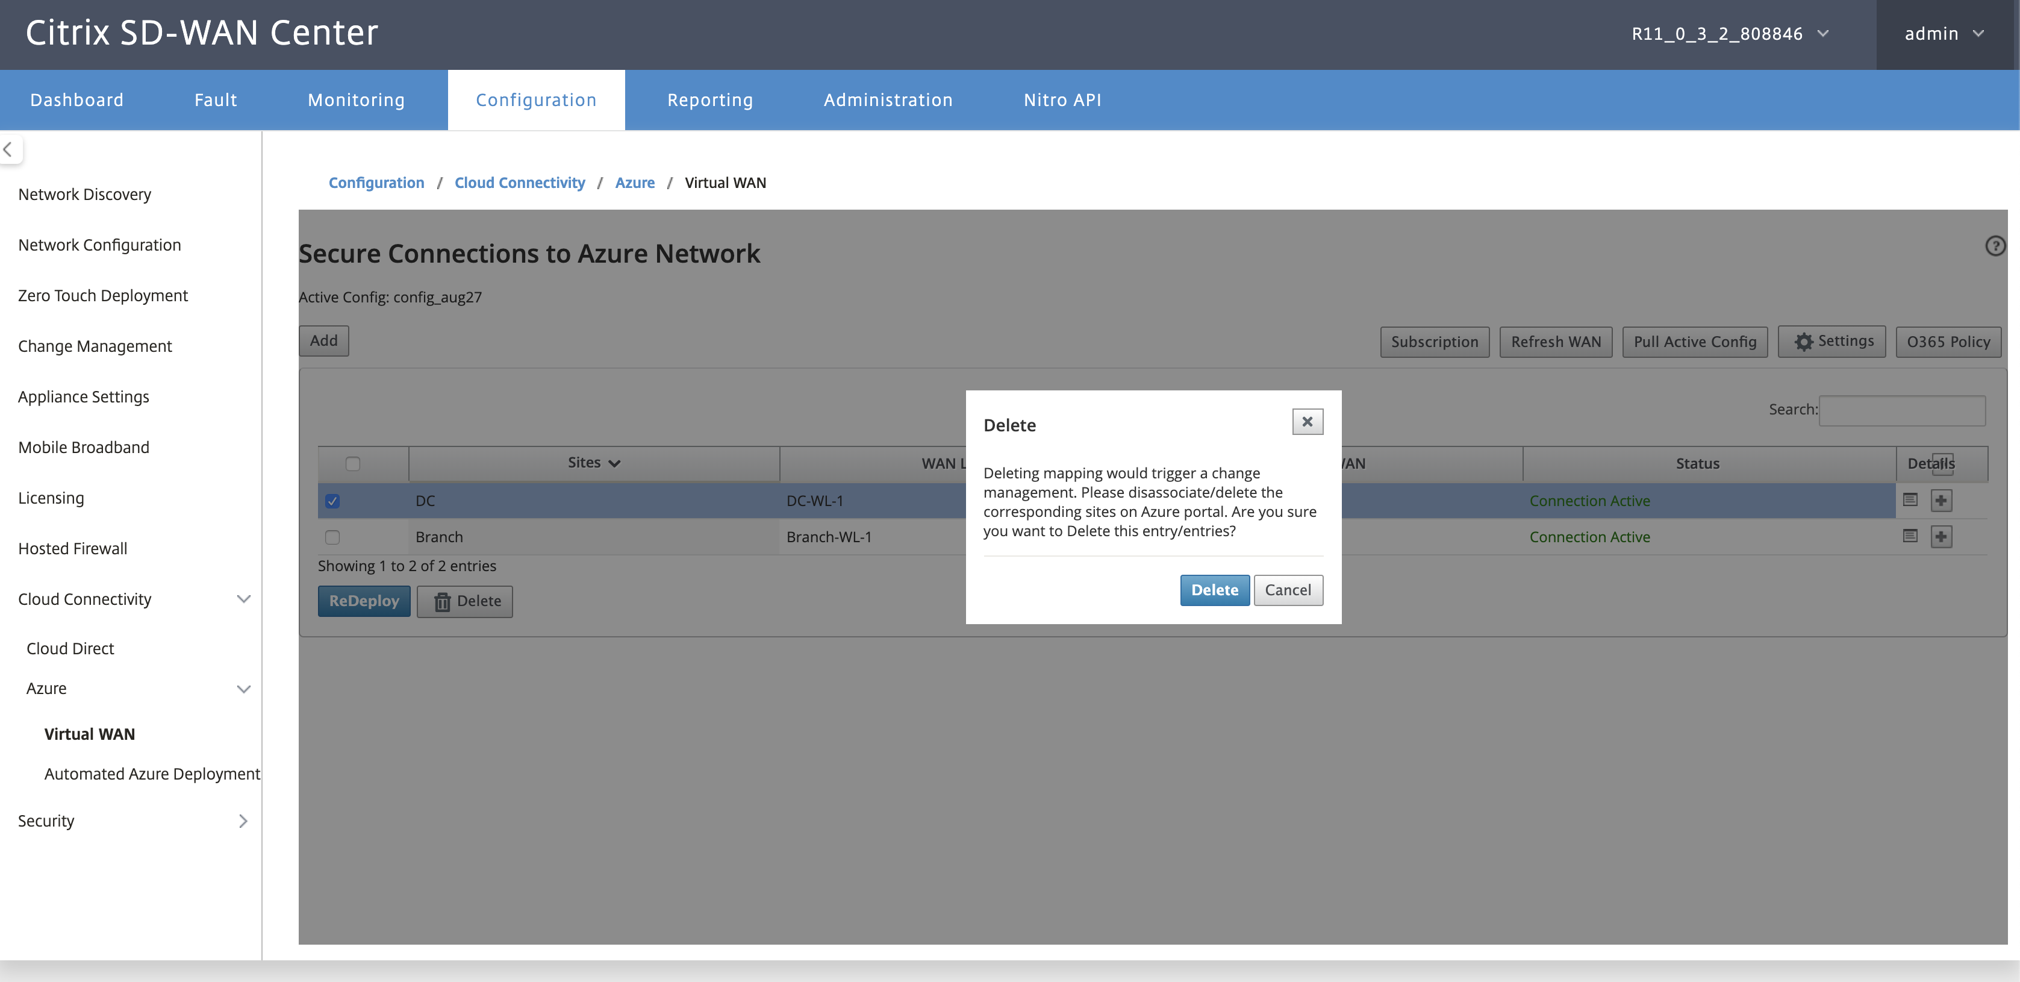Viewport: 2020px width, 982px height.
Task: Expand the Security menu chevron
Action: 243,821
